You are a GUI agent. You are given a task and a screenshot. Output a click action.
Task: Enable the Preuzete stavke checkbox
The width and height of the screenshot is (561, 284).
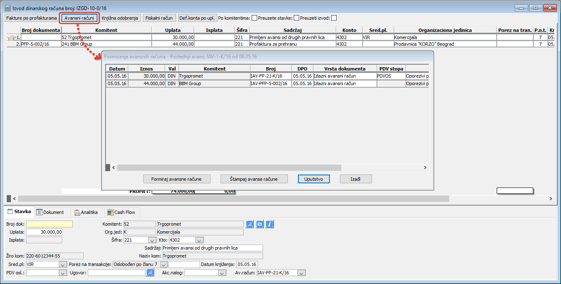[x=296, y=18]
